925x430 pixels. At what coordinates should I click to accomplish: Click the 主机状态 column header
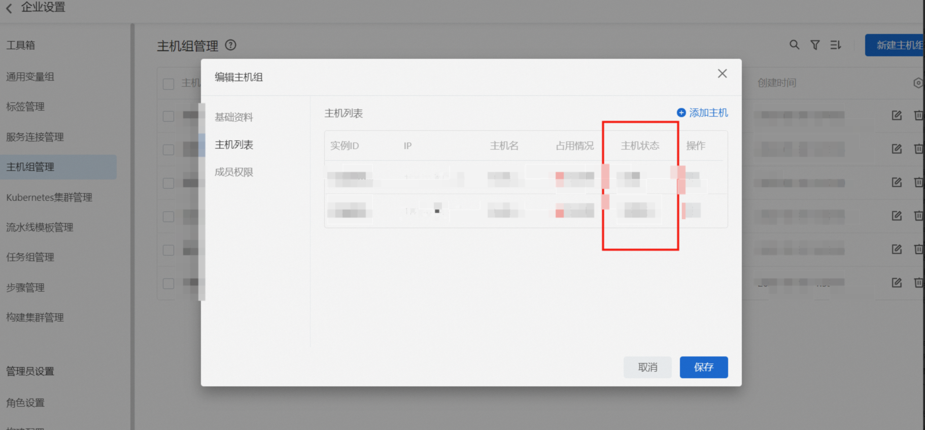640,146
